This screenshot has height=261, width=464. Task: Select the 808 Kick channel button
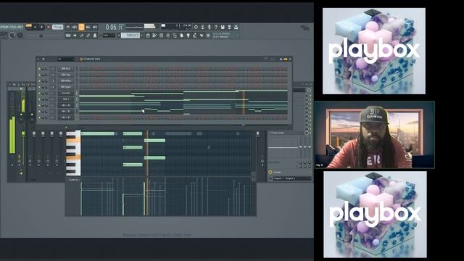click(66, 69)
